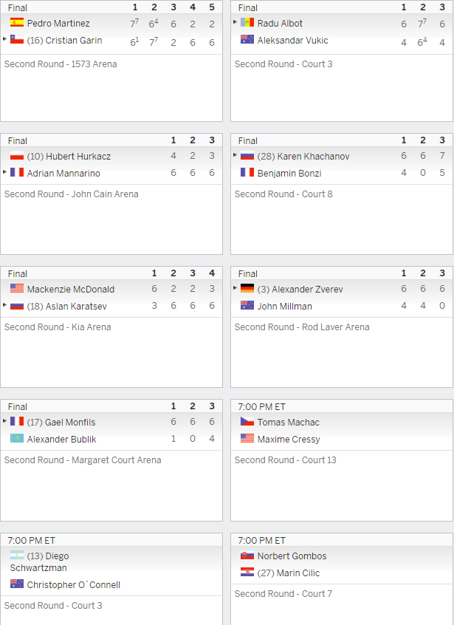Open Gael Monfils player link
The image size is (454, 625).
pyautogui.click(x=70, y=422)
